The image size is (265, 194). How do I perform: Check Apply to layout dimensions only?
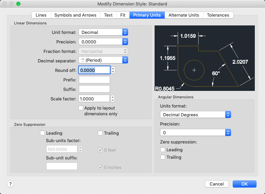coord(81,108)
